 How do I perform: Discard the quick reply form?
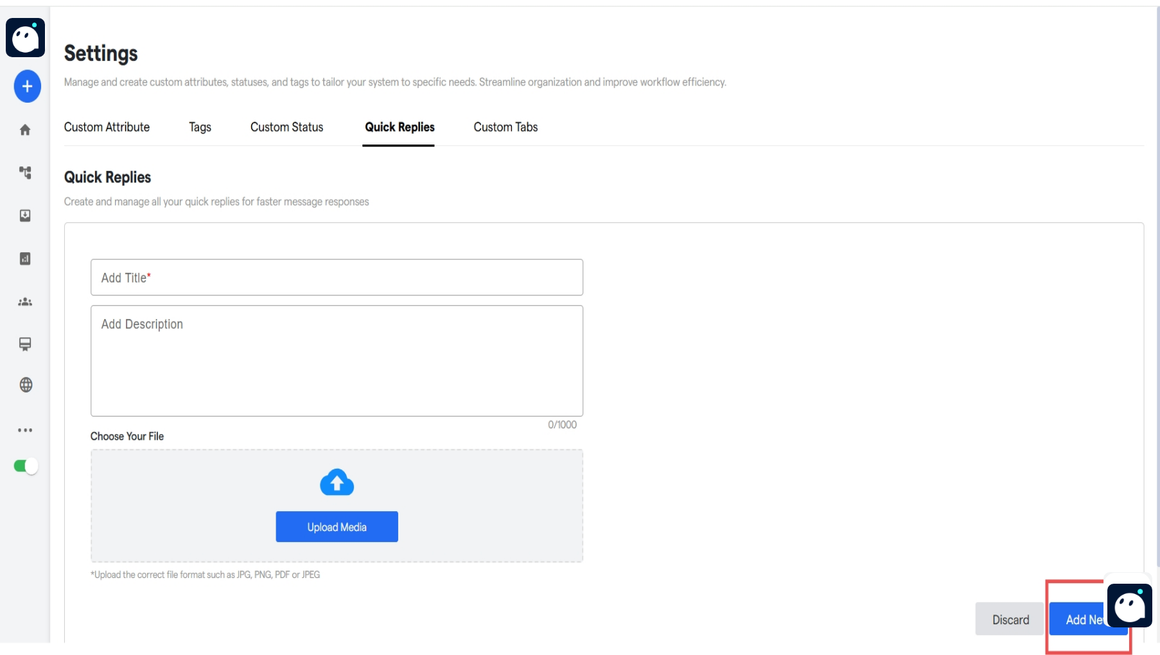click(x=1010, y=619)
